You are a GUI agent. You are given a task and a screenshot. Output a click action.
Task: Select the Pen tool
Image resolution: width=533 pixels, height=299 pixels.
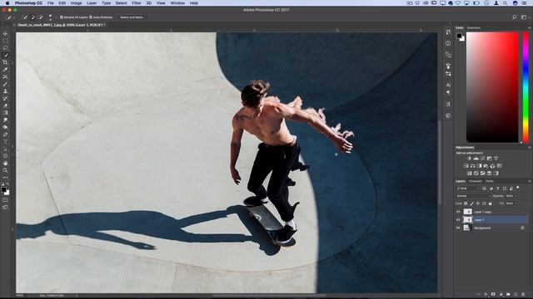point(5,135)
